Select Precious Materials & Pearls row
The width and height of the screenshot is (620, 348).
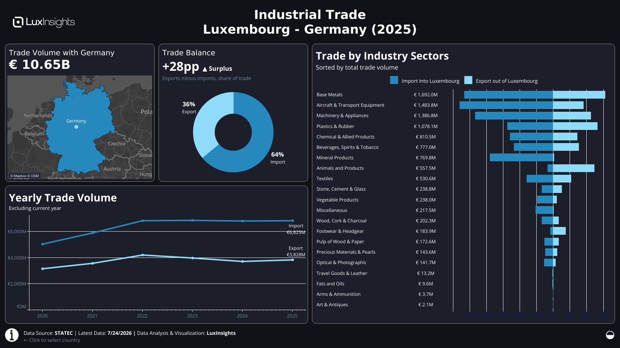[x=461, y=252]
